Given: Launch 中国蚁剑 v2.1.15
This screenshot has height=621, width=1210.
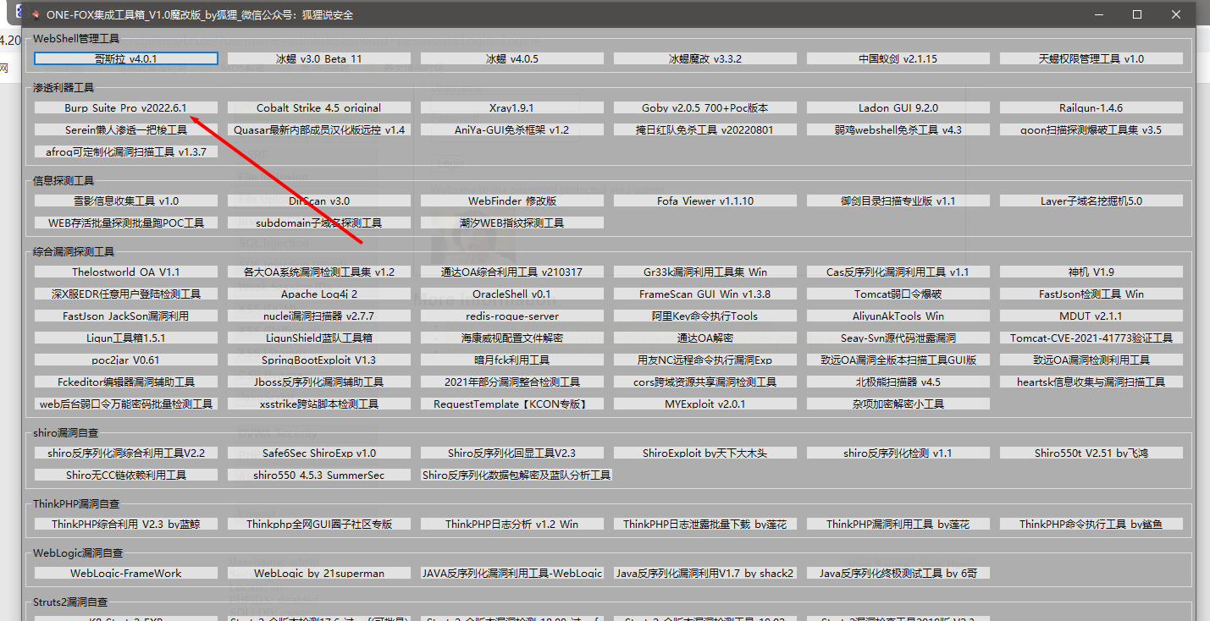Looking at the screenshot, I should click(898, 59).
